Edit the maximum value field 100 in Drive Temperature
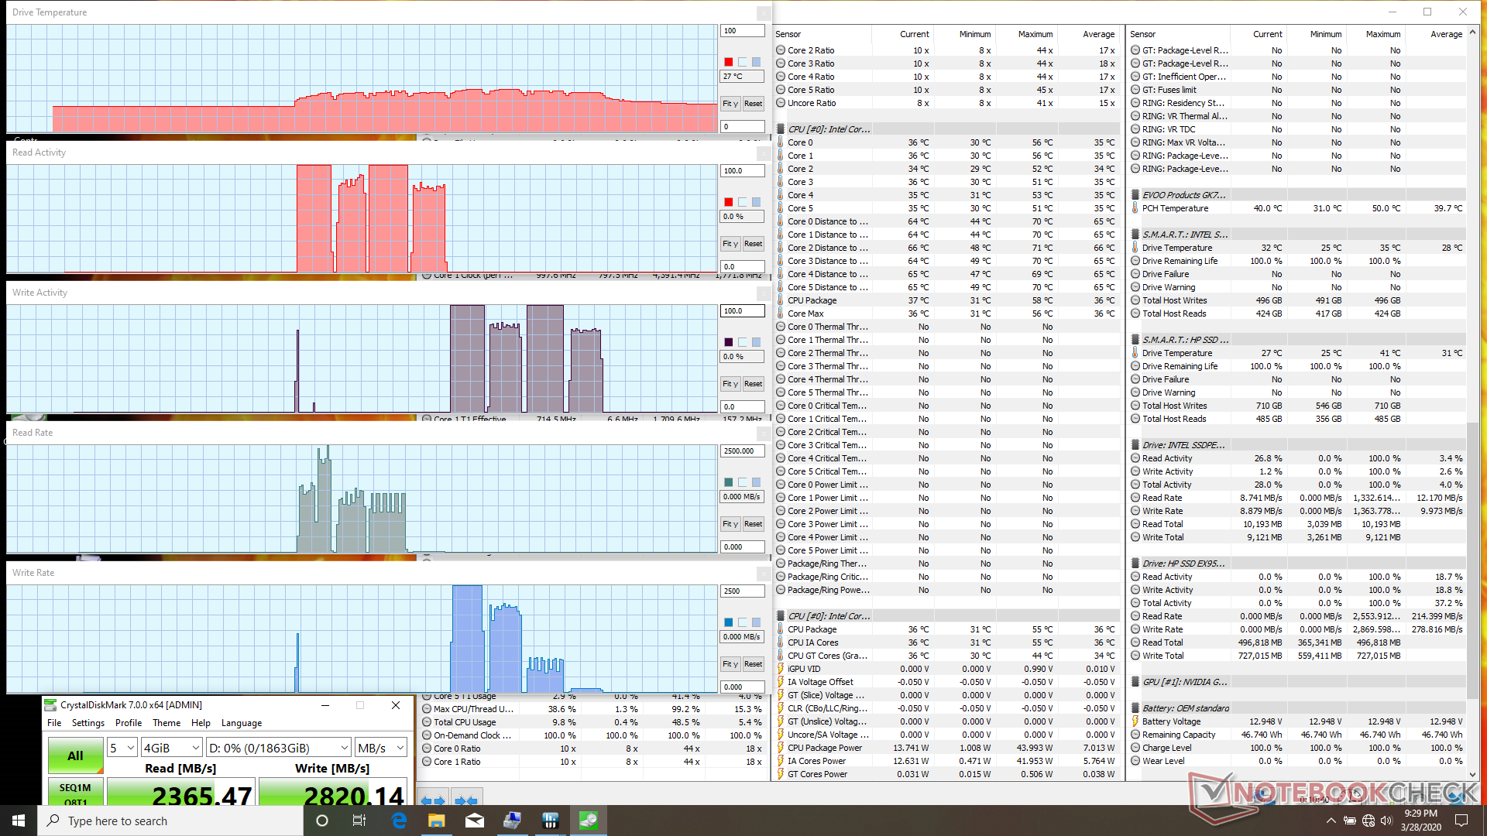The width and height of the screenshot is (1487, 836). (742, 31)
